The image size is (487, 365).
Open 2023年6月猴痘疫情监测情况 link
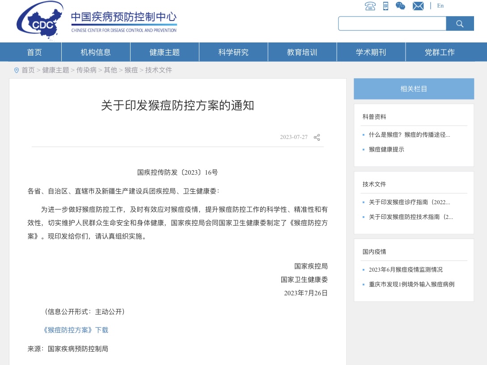(x=406, y=270)
